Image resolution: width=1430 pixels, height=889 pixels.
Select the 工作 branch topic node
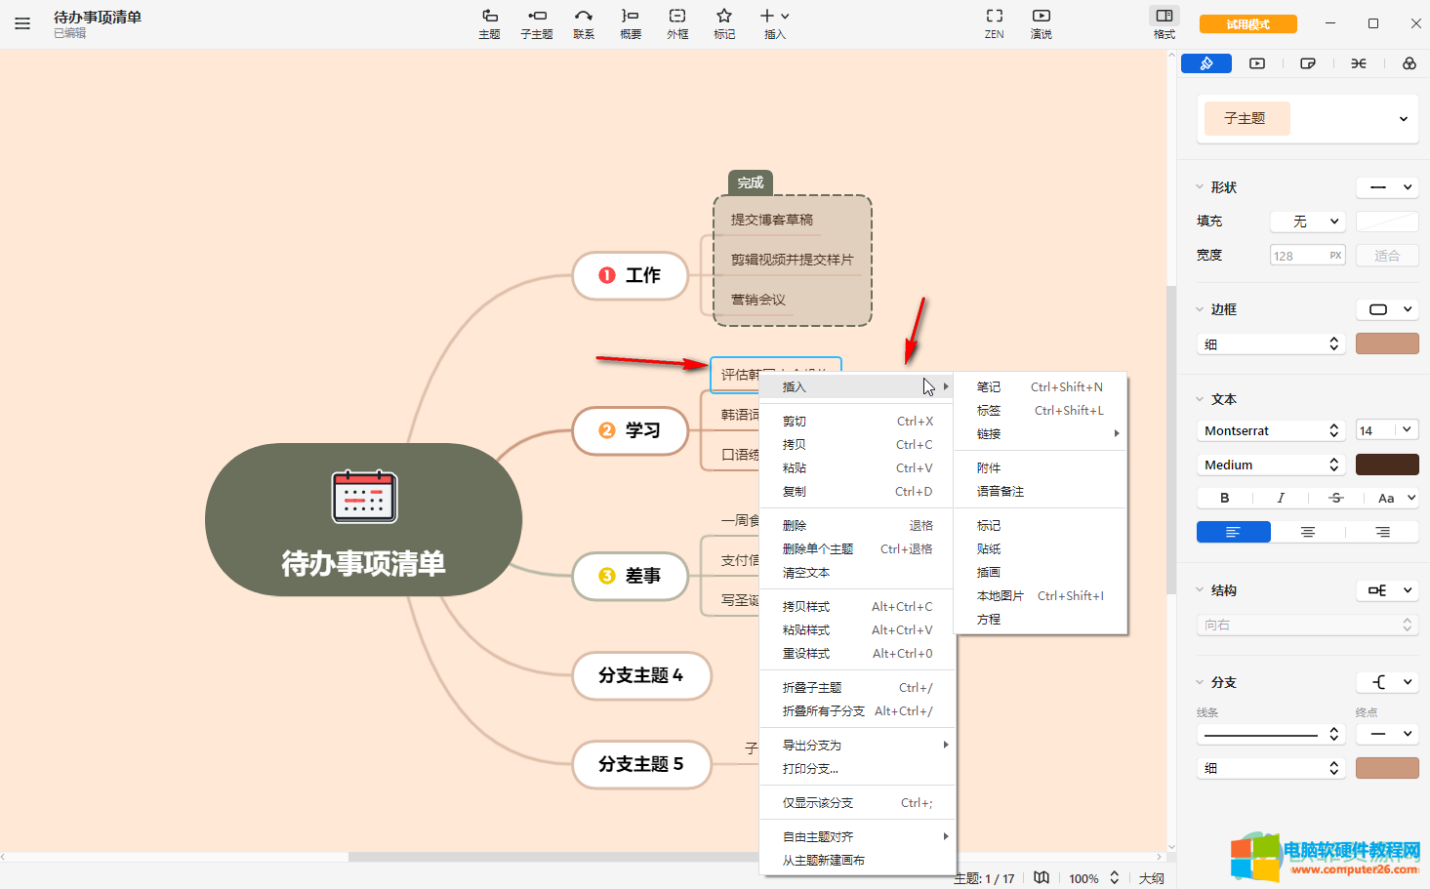click(x=631, y=275)
